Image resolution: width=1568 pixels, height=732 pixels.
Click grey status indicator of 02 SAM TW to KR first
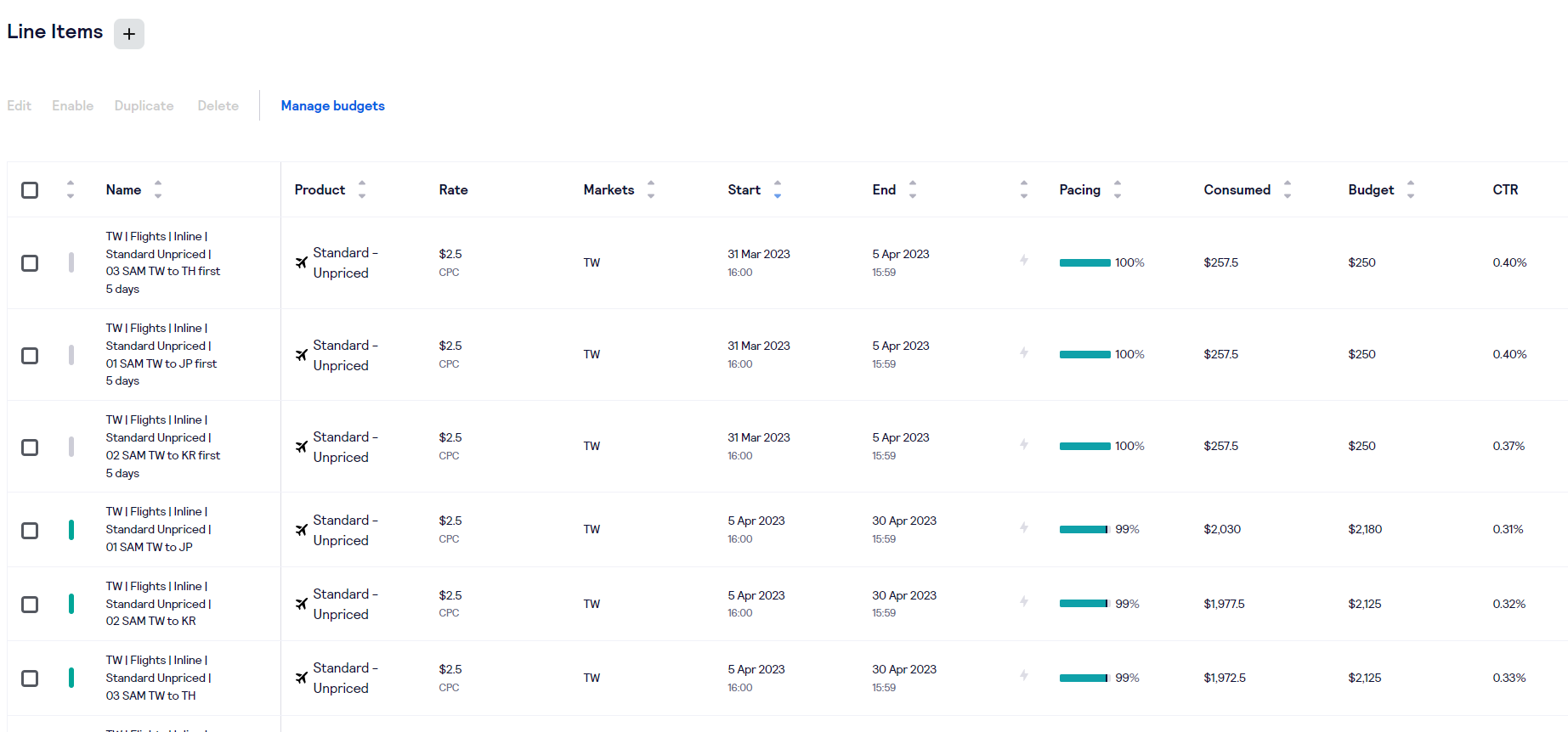tap(71, 447)
